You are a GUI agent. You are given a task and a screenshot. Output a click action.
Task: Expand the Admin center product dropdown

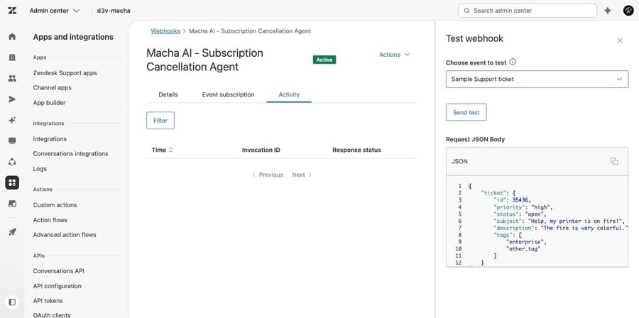coord(55,11)
